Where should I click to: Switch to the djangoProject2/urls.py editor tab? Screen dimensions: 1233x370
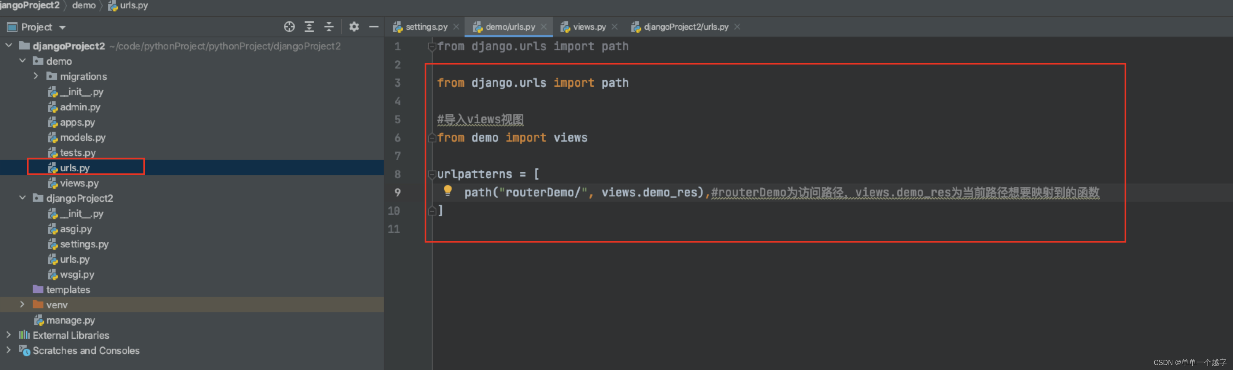coord(686,27)
